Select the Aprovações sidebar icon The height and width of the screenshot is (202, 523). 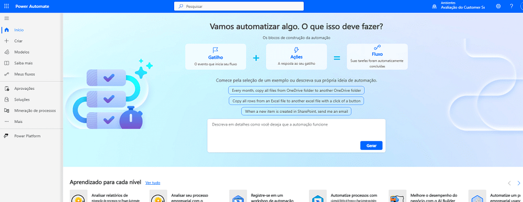coord(6,89)
